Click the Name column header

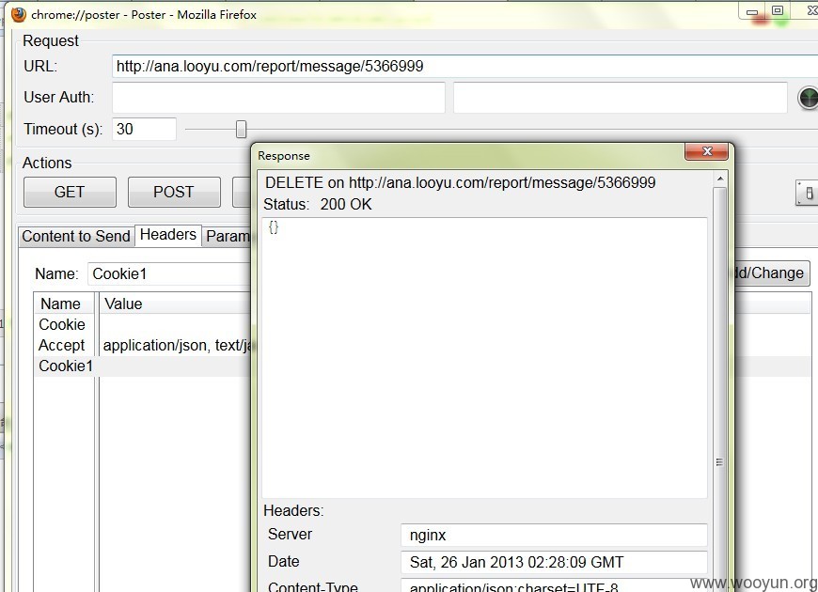(x=64, y=304)
